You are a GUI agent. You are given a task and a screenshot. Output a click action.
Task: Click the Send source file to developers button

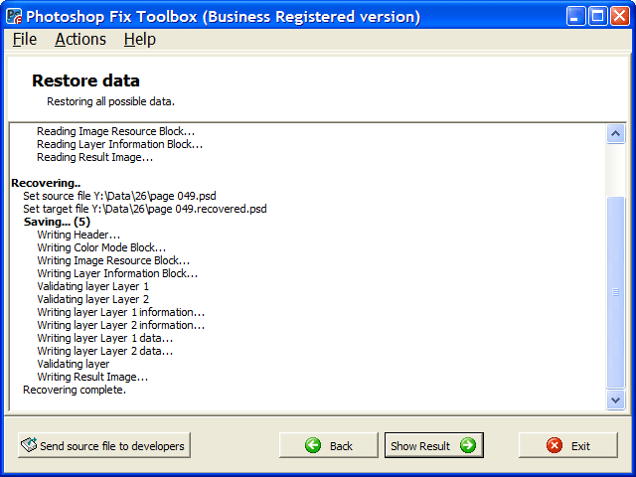point(104,445)
